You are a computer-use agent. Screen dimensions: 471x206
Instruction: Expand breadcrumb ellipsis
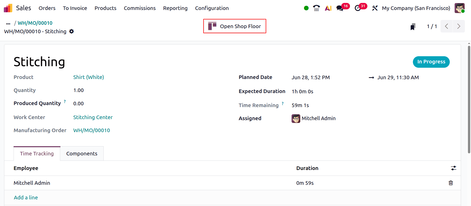point(8,24)
